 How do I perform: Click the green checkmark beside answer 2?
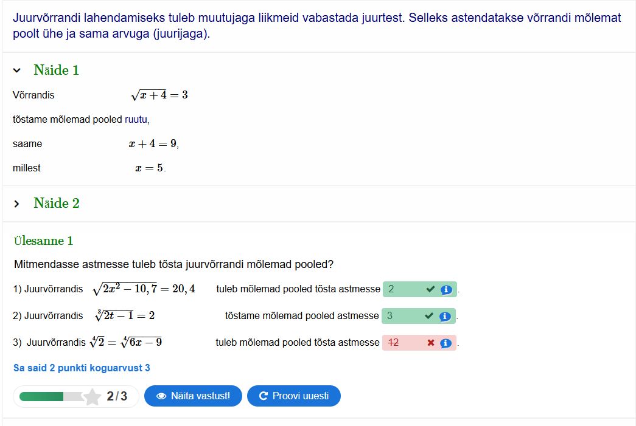coord(430,290)
